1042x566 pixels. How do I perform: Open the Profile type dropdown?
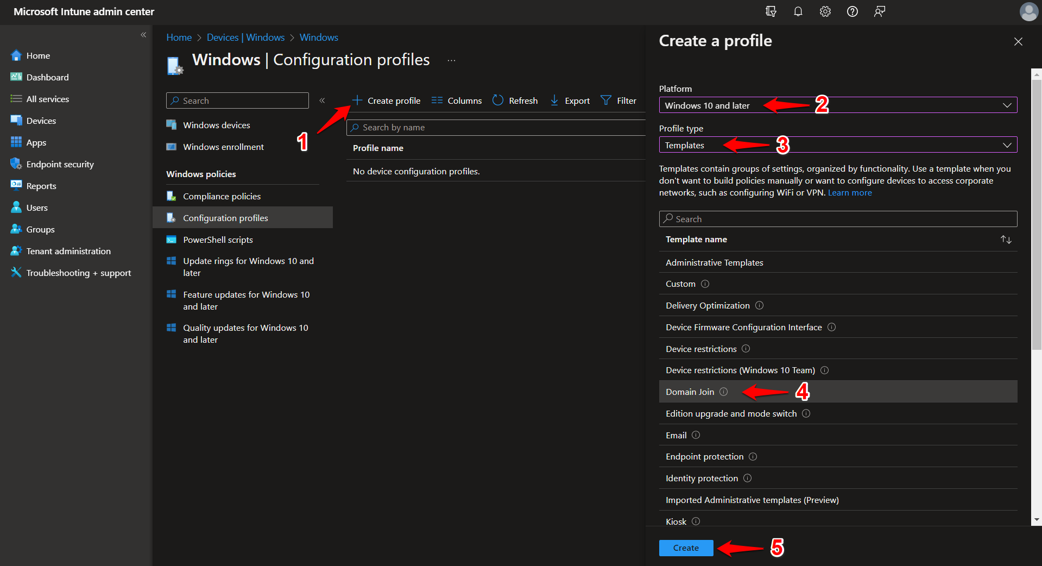(837, 145)
